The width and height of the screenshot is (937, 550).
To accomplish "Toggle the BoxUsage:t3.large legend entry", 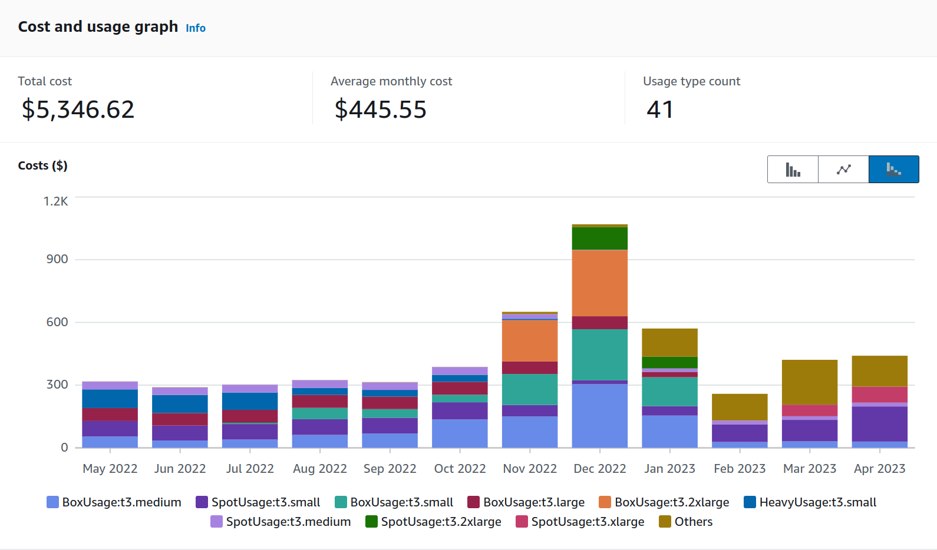I will 533,502.
